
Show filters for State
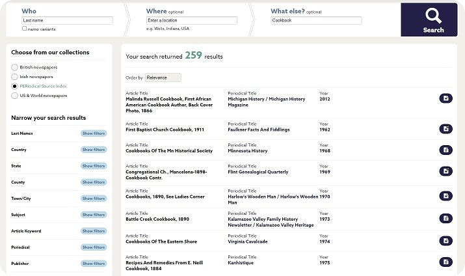94,166
